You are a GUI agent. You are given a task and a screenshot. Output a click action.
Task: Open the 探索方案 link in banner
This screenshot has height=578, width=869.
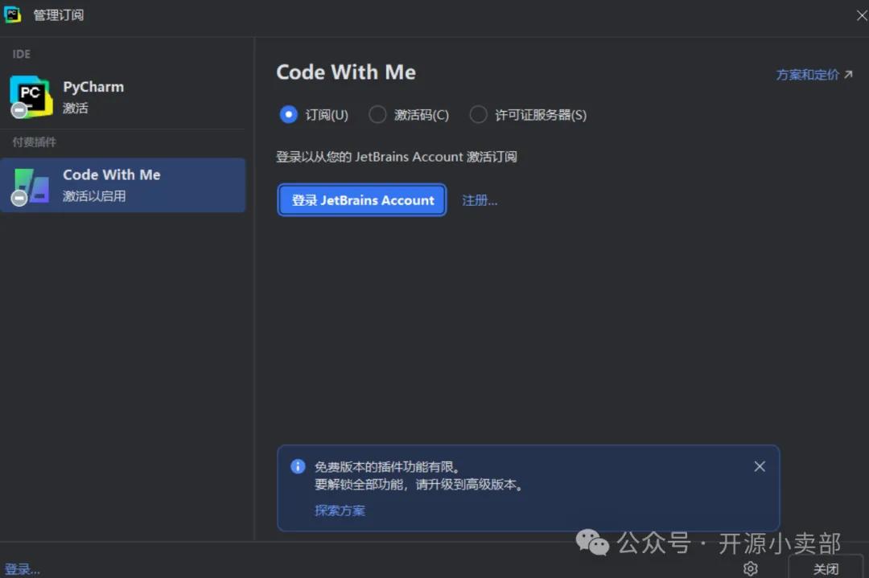(340, 510)
